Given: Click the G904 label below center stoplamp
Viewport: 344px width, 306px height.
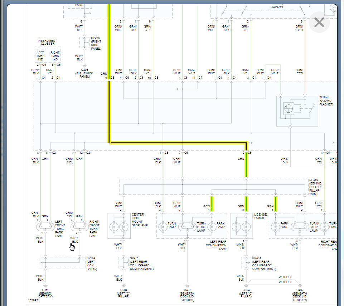Looking at the screenshot, I should click(x=123, y=293).
